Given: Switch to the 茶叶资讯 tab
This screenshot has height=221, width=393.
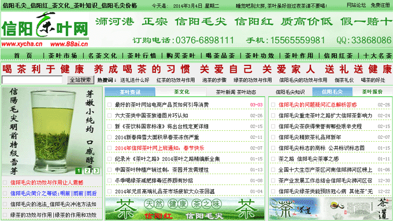Looking at the screenshot, I should point(130,92).
